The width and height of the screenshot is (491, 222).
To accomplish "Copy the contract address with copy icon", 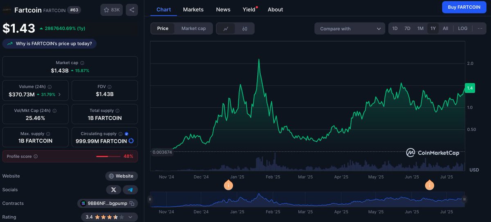I will coord(132,204).
